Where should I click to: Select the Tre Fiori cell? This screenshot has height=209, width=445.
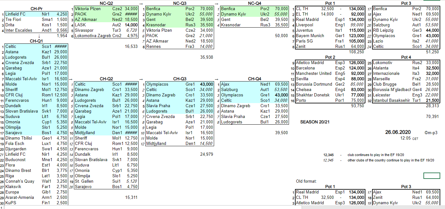point(13,20)
